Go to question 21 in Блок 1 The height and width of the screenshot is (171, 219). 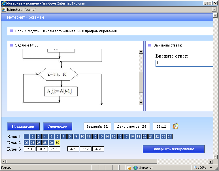click(151, 136)
